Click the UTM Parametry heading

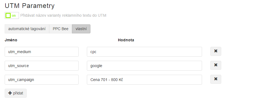click(x=30, y=6)
